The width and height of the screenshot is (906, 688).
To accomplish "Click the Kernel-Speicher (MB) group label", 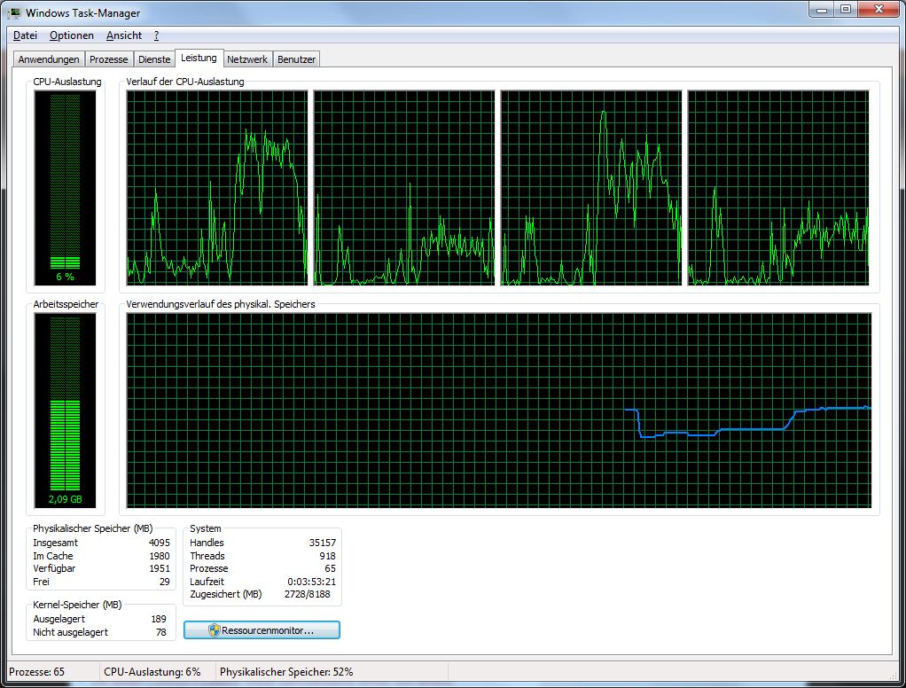I will pyautogui.click(x=77, y=605).
